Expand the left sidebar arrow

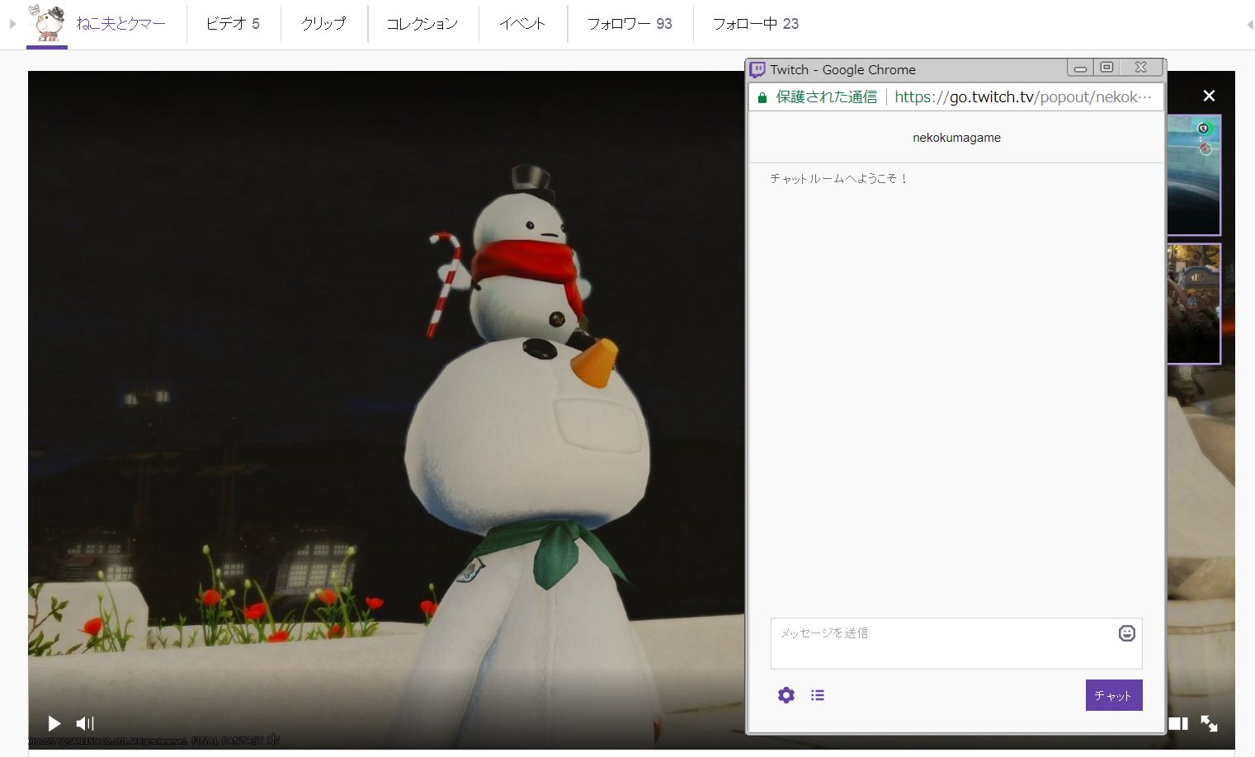pyautogui.click(x=12, y=24)
